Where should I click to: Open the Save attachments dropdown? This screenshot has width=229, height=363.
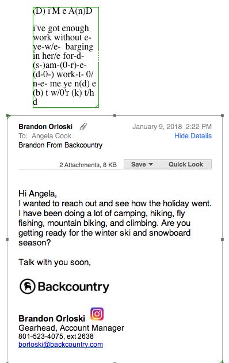142,164
